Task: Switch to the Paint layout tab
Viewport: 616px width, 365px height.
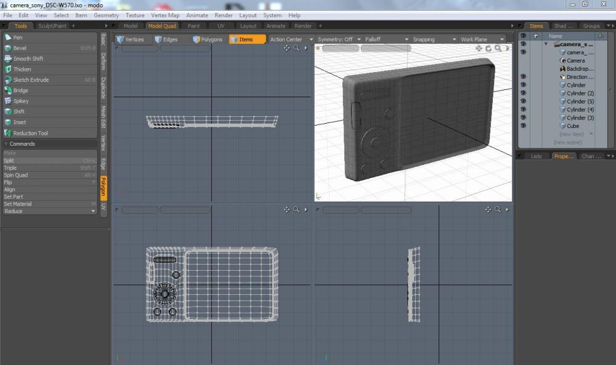Action: 193,26
